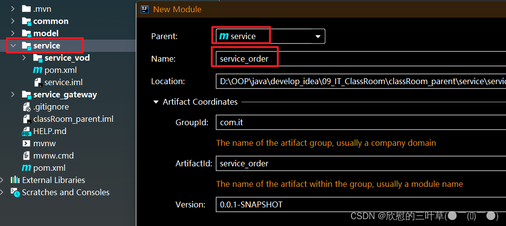
Task: Click the ArtifactId field
Action: [361, 164]
